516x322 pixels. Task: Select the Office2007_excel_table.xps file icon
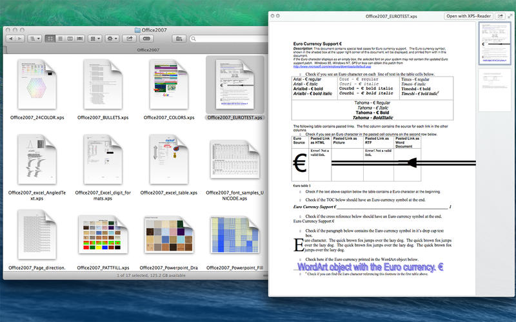(x=168, y=159)
